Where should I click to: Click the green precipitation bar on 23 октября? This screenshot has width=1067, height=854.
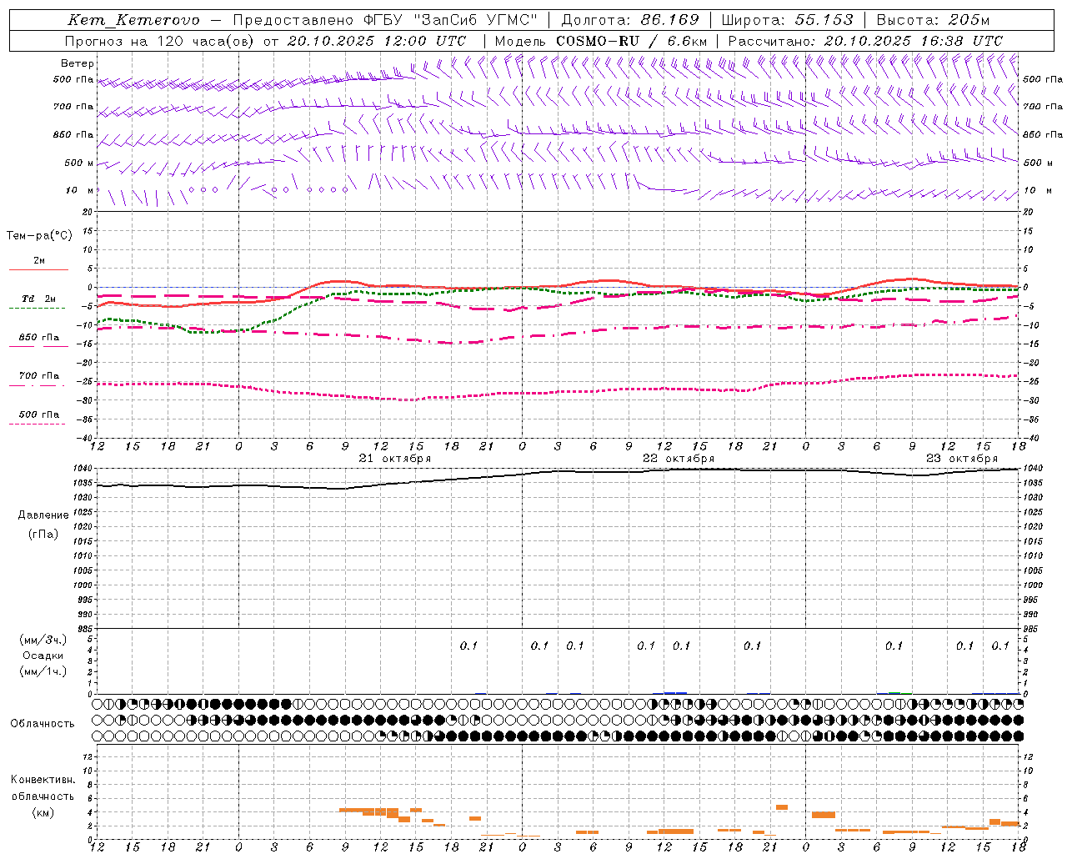point(894,692)
